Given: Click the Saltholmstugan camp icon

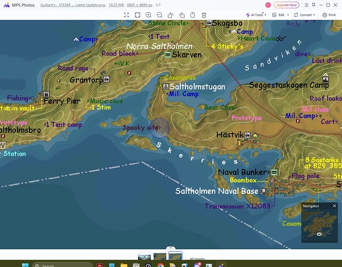Looking at the screenshot, I should pyautogui.click(x=166, y=87).
